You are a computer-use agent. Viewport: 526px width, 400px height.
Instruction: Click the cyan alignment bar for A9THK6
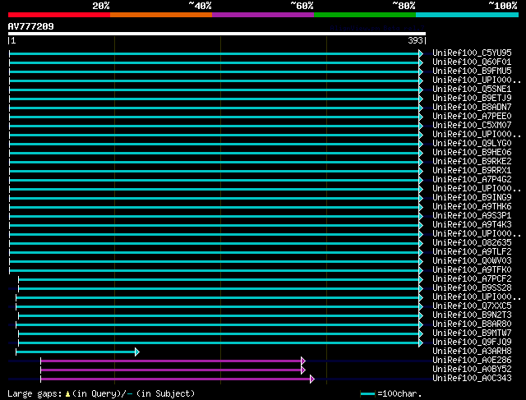click(216, 207)
